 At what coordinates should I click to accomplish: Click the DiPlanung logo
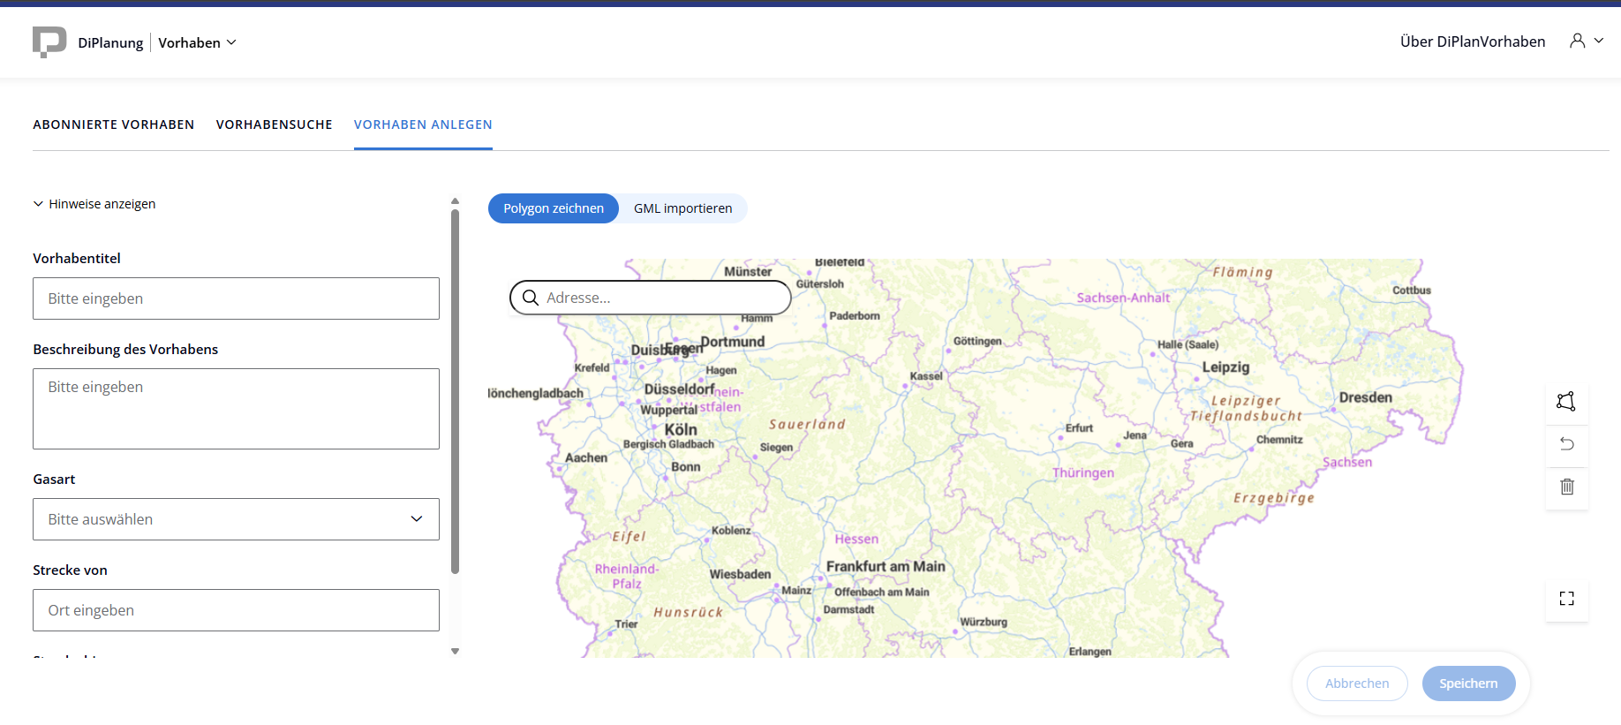[x=49, y=42]
